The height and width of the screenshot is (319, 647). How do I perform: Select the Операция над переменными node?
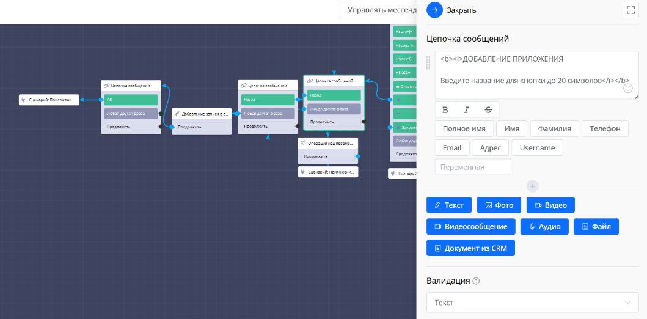pos(328,143)
